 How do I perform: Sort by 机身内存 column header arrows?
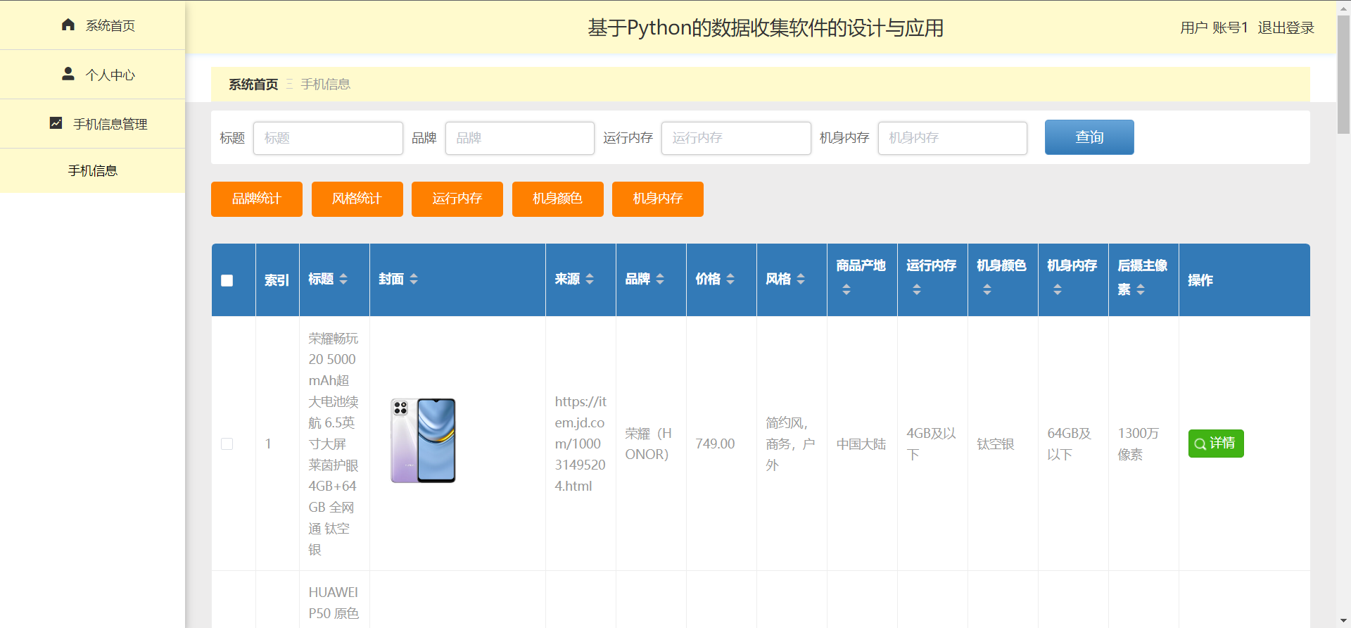coord(1058,289)
